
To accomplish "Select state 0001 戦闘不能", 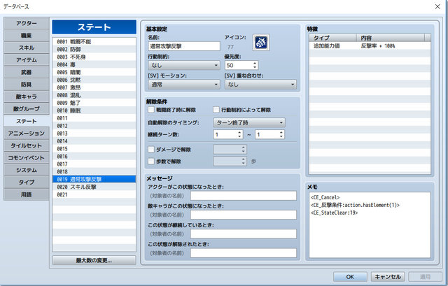I will coord(94,42).
